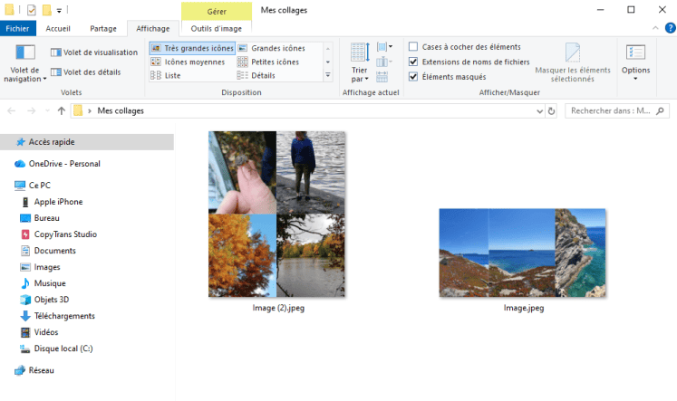677x401 pixels.
Task: Switch to the Accueil tab
Action: tap(58, 28)
